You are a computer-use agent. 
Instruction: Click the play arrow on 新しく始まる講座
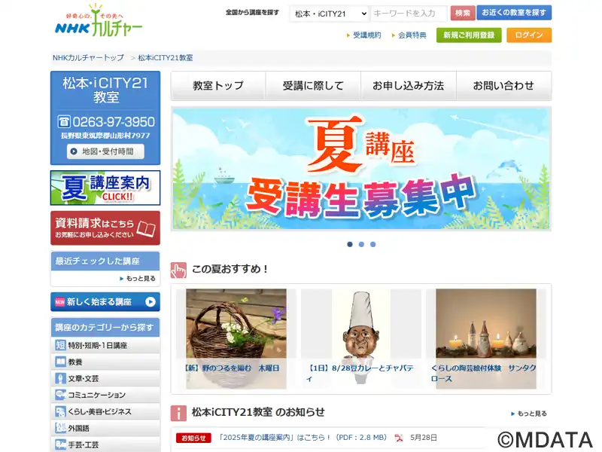click(150, 302)
